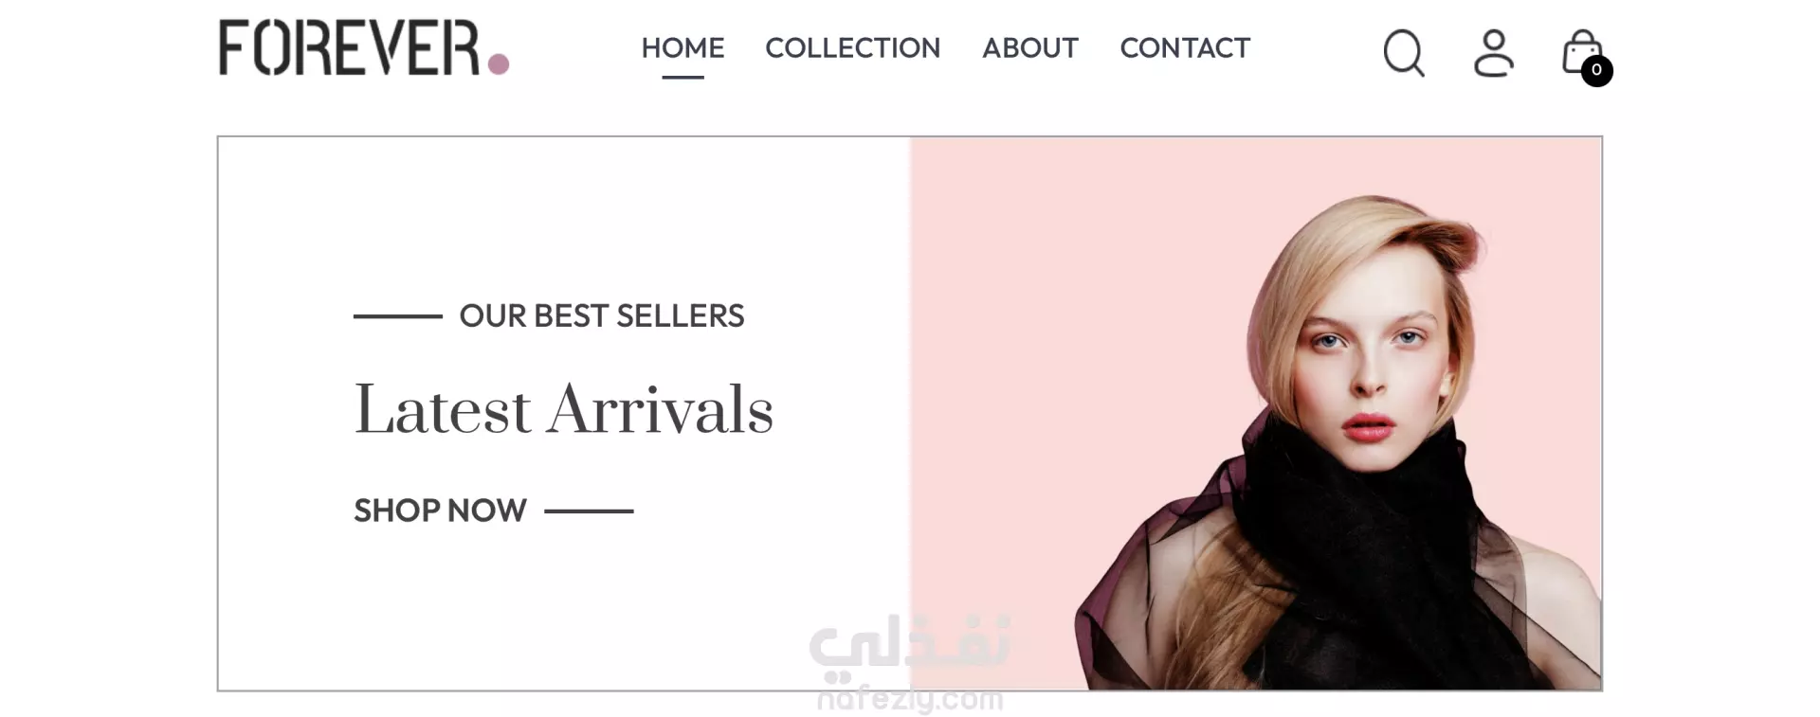Click the Latest Arrivals heading
This screenshot has height=717, width=1820.
(564, 410)
